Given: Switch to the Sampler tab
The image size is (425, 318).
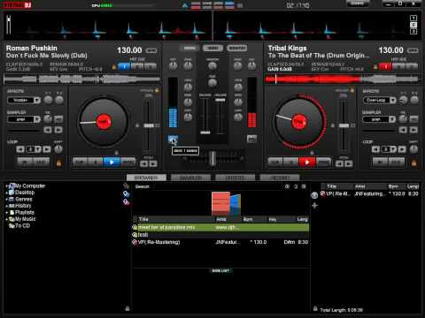Looking at the screenshot, I should [190, 178].
